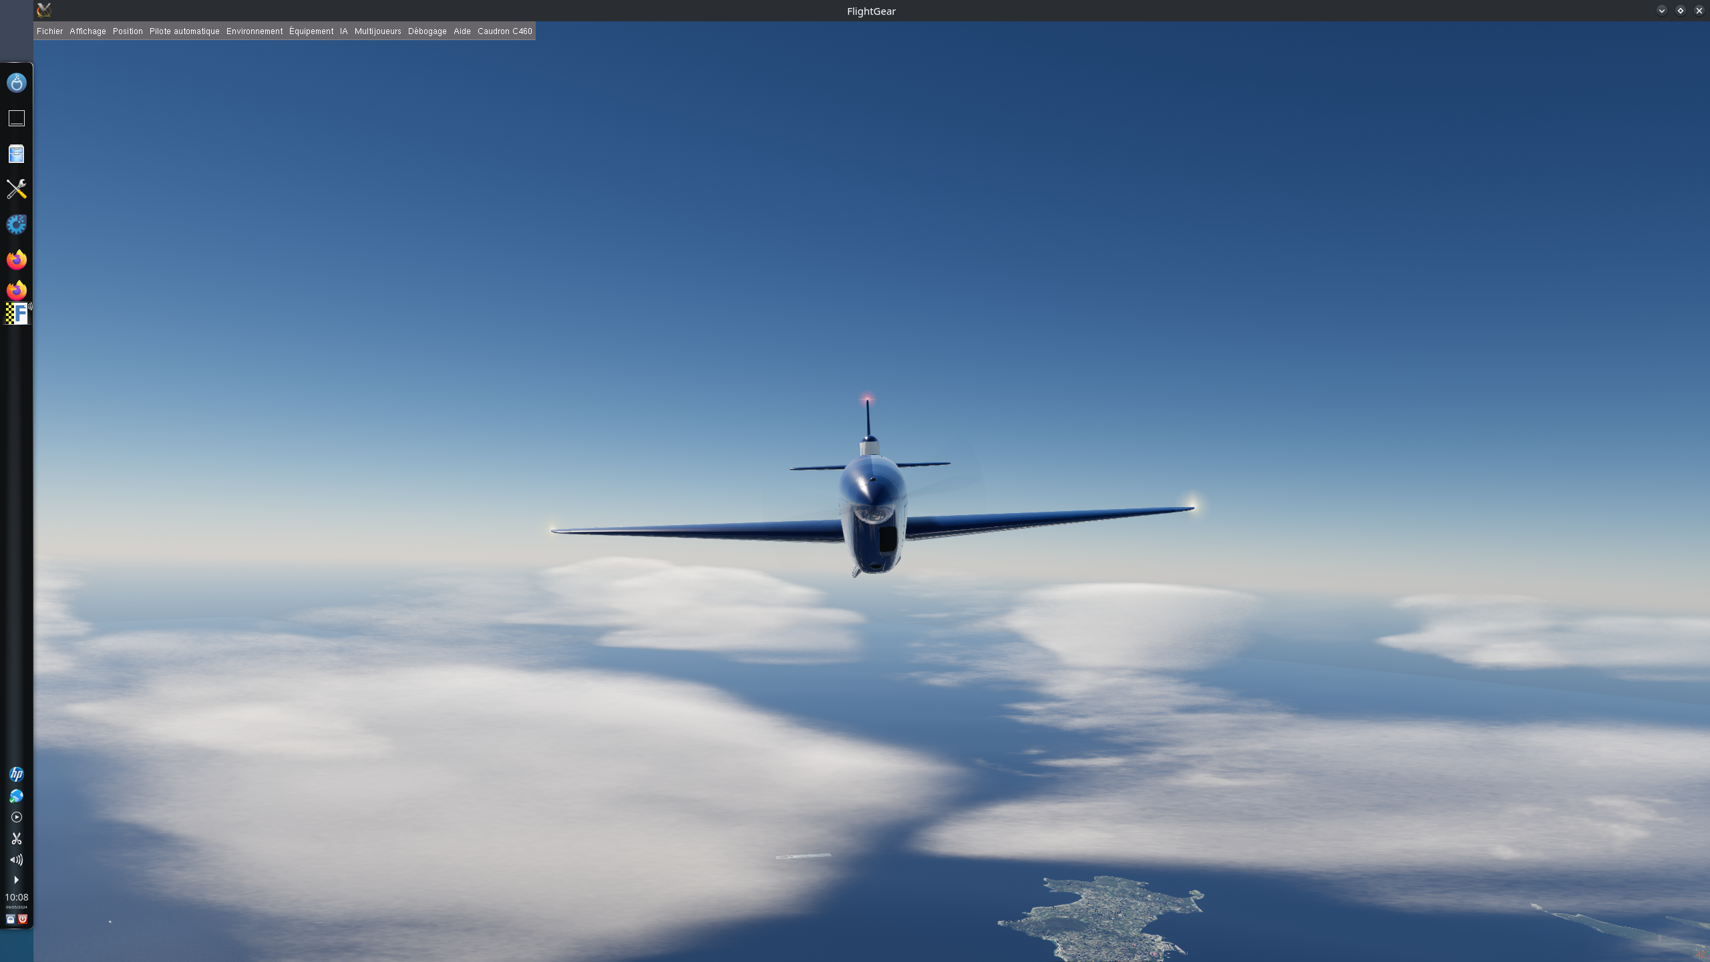Click the Multijoueurs menu item
The width and height of the screenshot is (1710, 962).
coord(377,31)
